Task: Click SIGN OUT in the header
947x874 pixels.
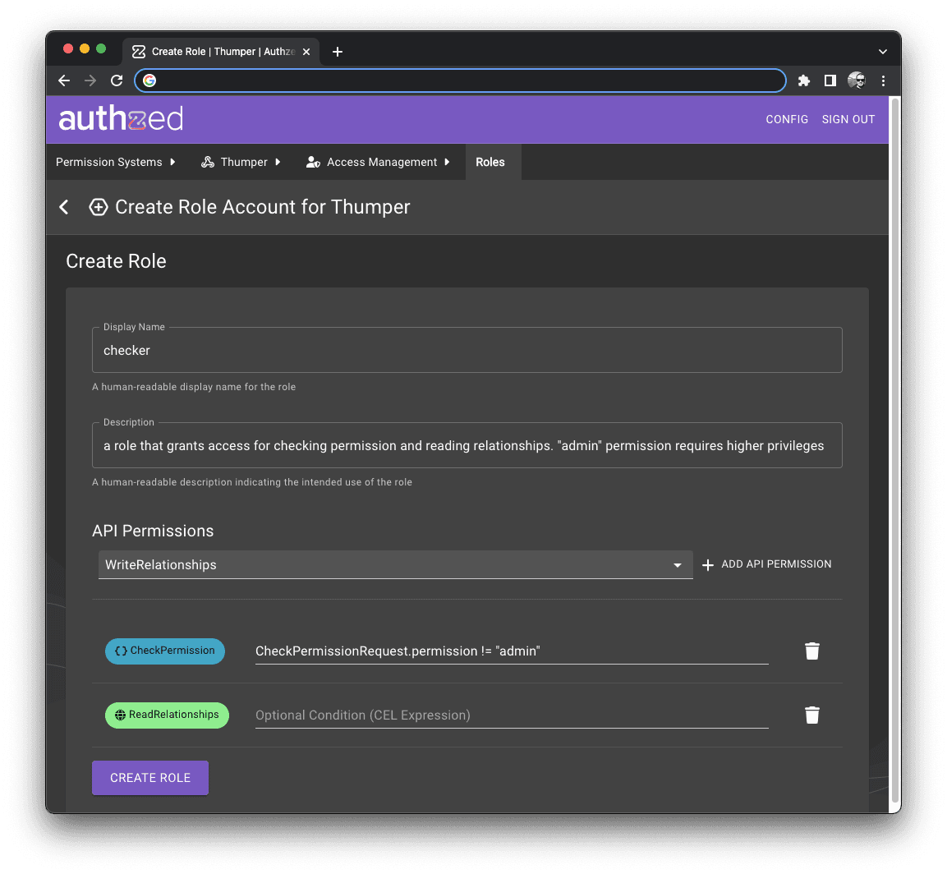Action: [x=848, y=119]
